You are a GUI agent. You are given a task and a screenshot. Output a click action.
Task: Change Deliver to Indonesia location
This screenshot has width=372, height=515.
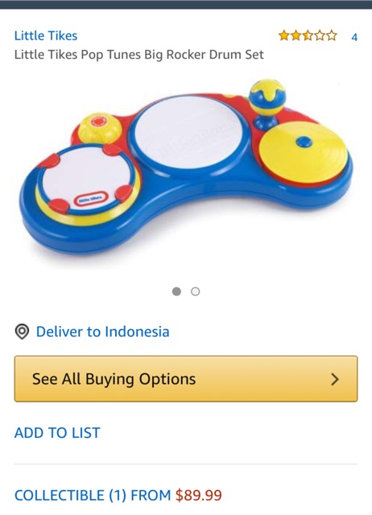tap(102, 332)
